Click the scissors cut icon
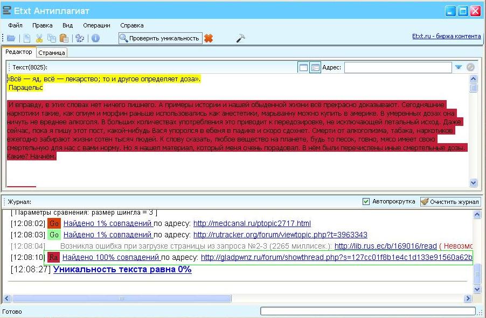This screenshot has width=486, height=318. click(39, 38)
